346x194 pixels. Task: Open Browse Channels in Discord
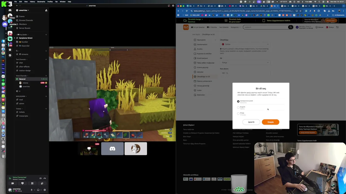[x=26, y=20]
